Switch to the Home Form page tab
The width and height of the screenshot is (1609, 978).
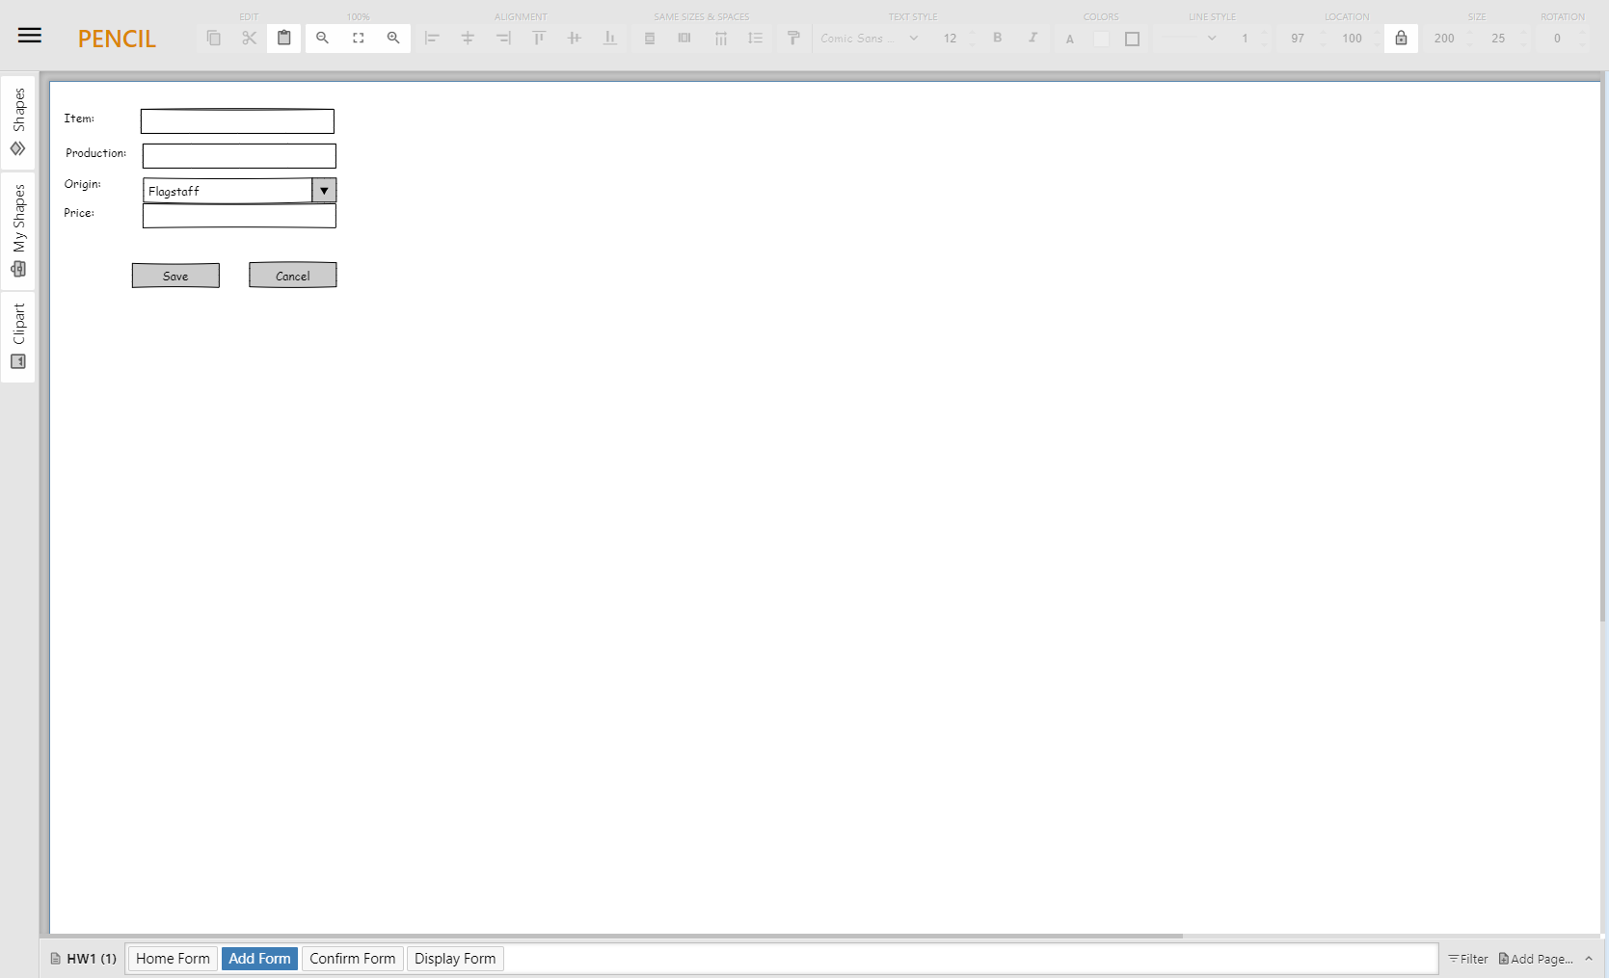[x=173, y=959]
